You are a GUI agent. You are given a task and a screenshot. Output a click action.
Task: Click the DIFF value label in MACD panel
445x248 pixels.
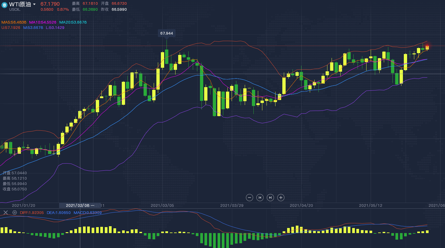(32, 213)
